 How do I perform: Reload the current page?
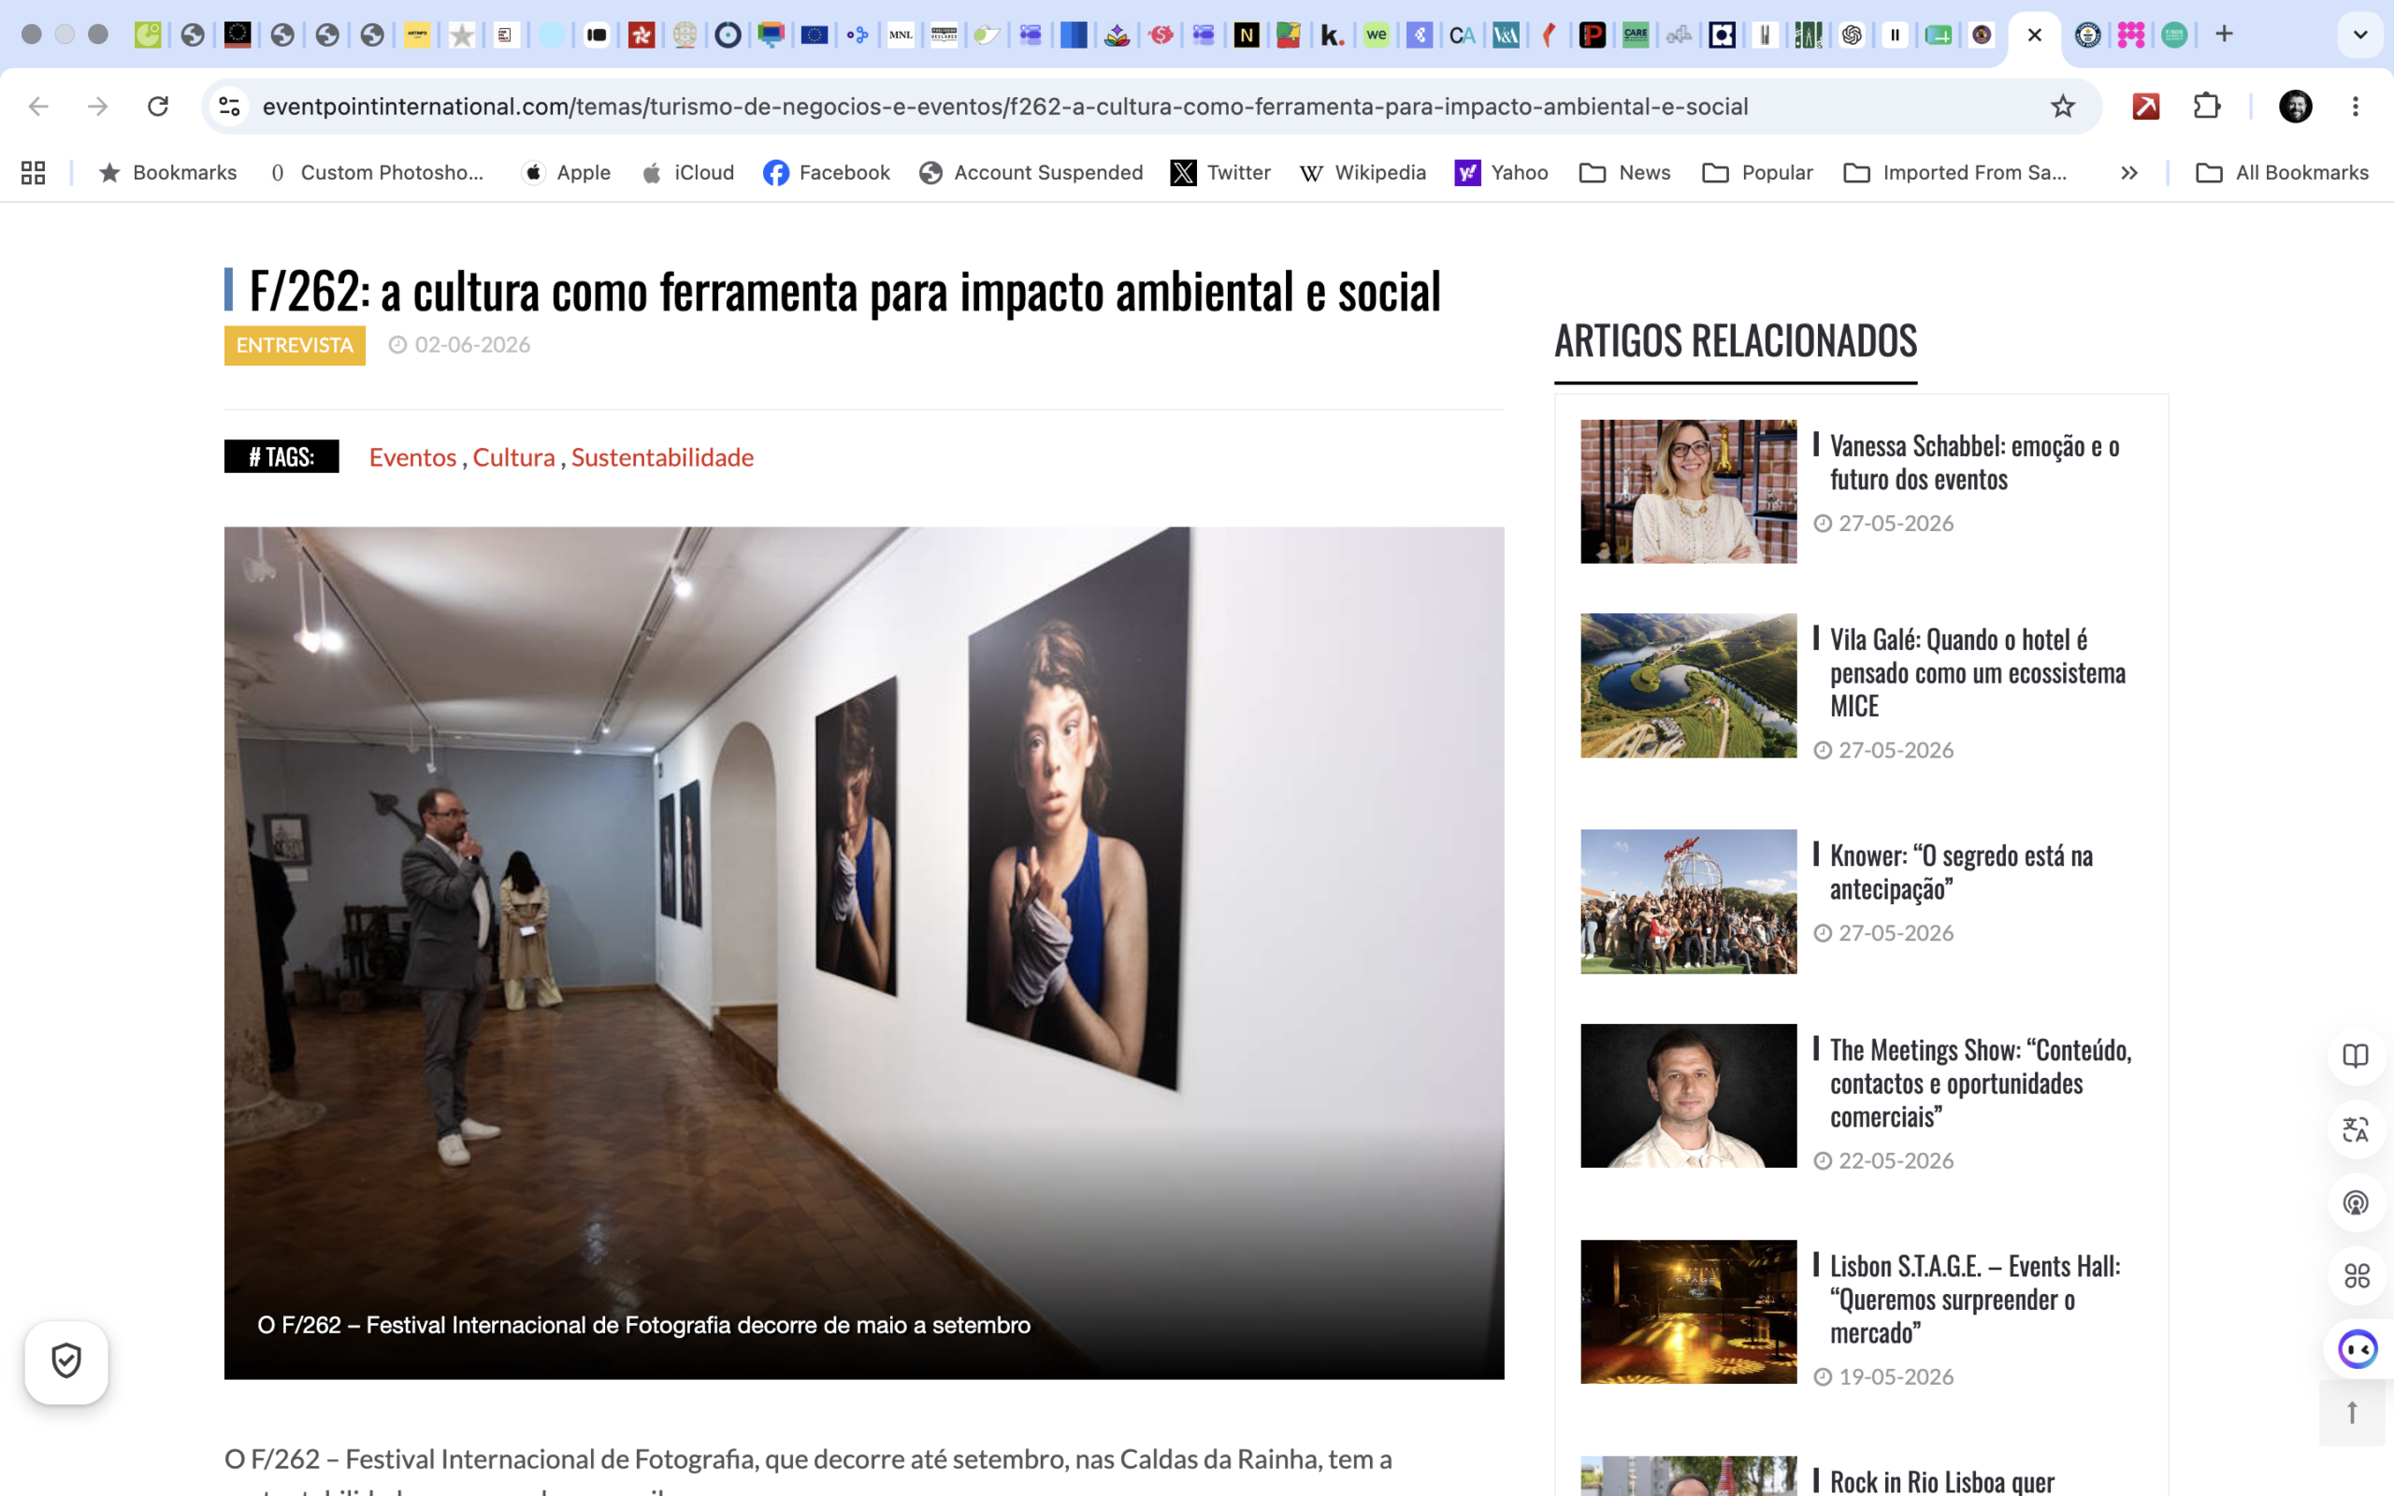[x=158, y=106]
